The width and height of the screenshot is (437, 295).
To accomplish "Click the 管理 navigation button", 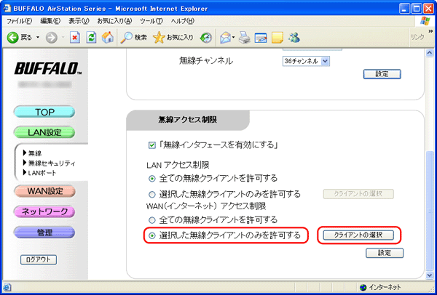I will point(44,233).
